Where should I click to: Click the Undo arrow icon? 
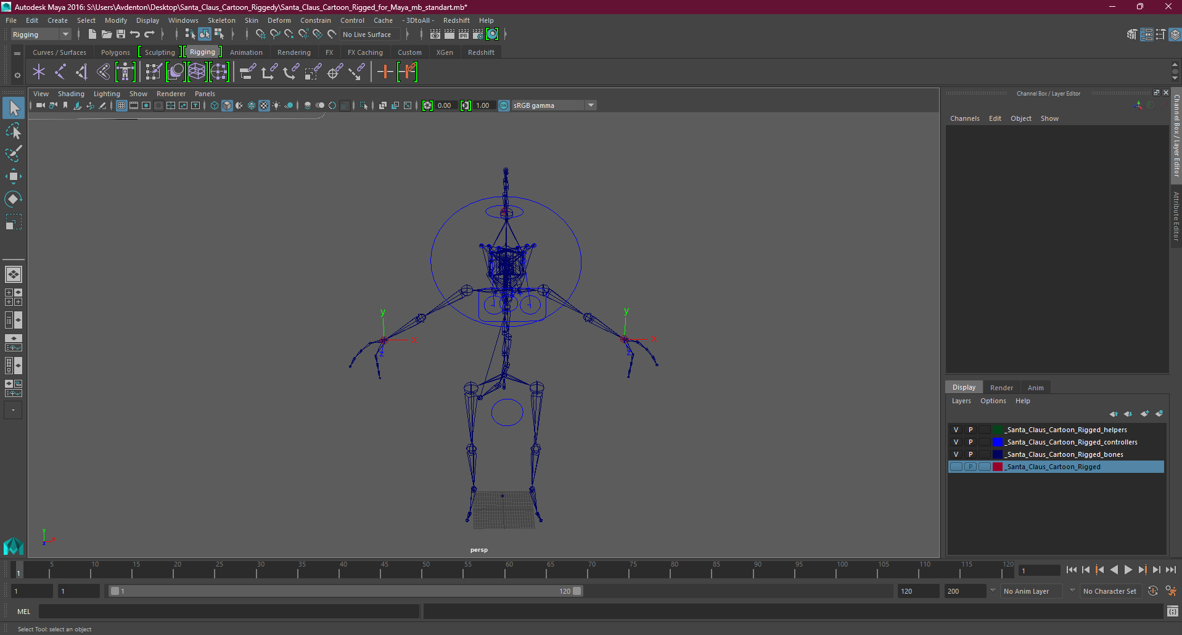[x=135, y=35]
